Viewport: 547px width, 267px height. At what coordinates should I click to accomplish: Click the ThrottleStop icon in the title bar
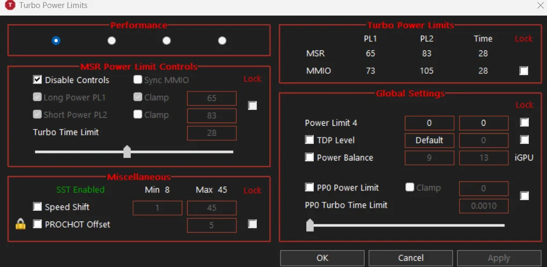coord(10,5)
